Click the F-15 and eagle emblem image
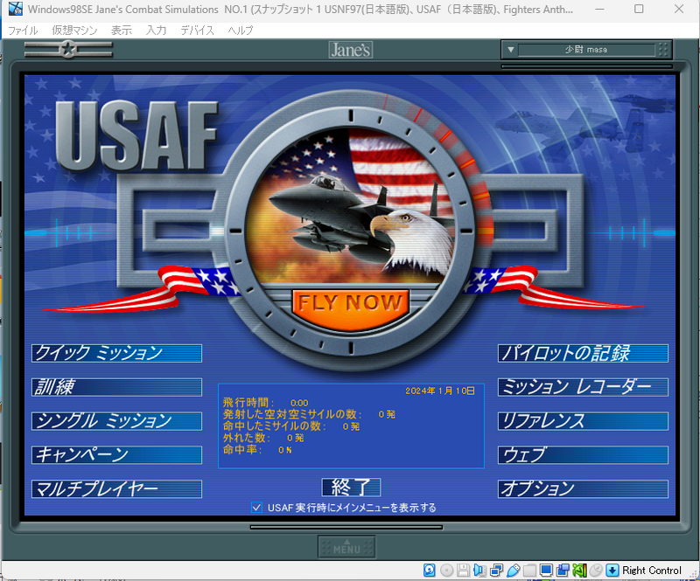Viewport: 700px width, 581px height. (x=351, y=207)
